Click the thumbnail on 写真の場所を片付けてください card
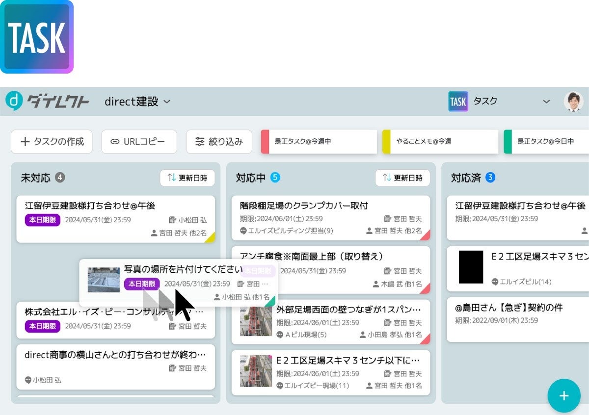The image size is (589, 415). coord(104,280)
